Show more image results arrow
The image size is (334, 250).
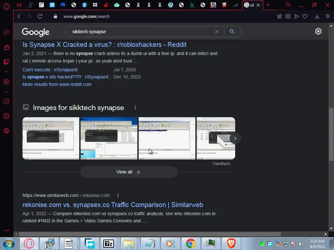click(235, 138)
